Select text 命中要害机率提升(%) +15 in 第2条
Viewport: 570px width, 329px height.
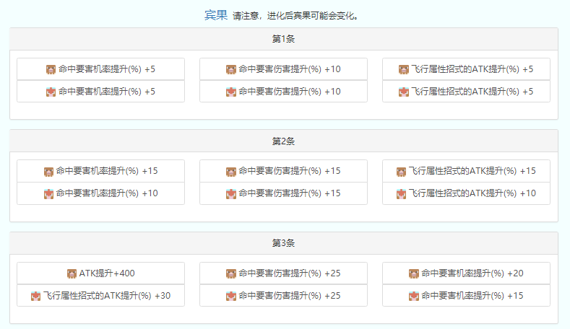107,171
